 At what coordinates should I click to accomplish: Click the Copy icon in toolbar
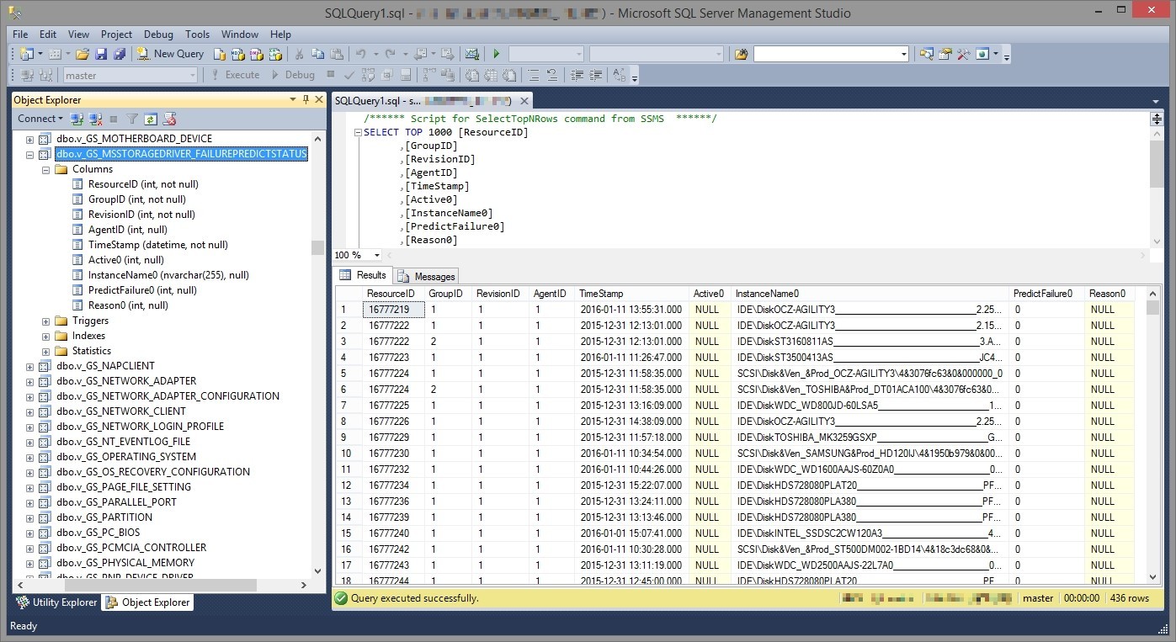click(x=317, y=54)
